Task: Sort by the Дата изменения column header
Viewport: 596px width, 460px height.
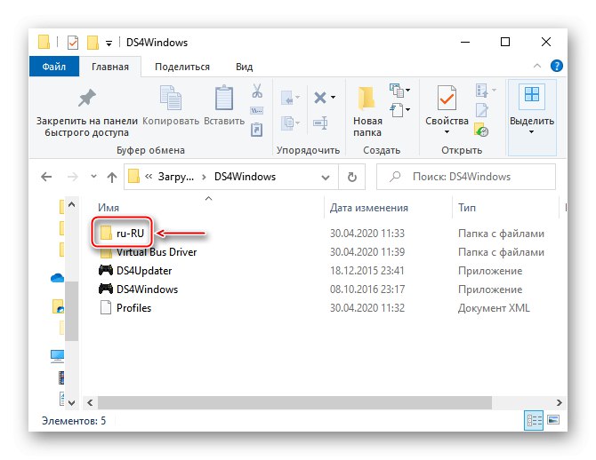Action: [x=368, y=208]
